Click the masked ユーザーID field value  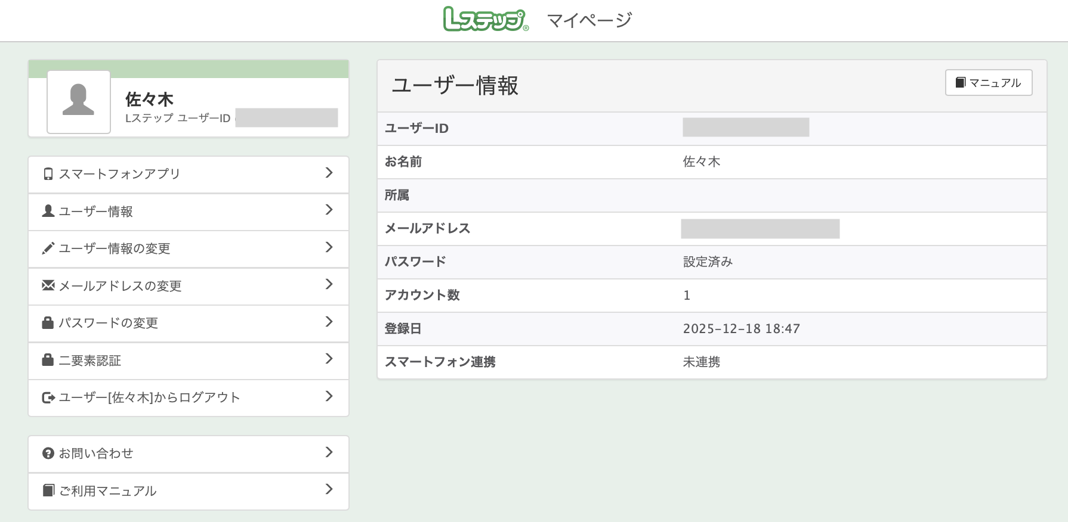[746, 128]
